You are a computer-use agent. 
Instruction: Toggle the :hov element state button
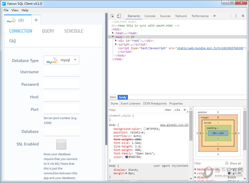click(168, 110)
